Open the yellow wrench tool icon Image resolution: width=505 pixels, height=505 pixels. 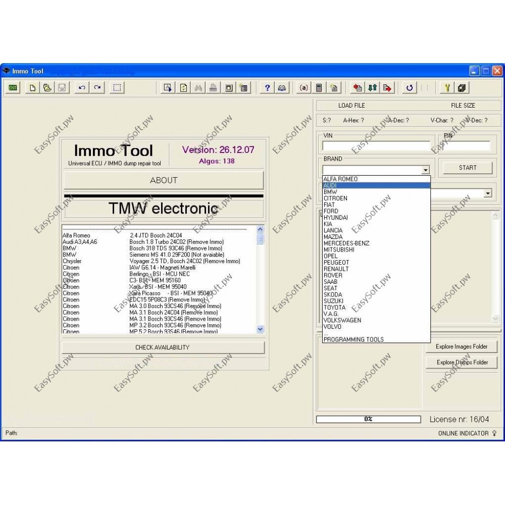point(447,87)
